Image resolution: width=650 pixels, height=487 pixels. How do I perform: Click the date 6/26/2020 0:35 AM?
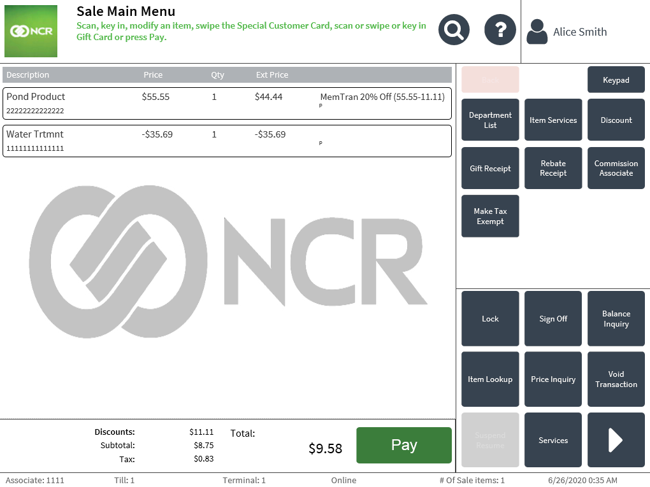[582, 480]
